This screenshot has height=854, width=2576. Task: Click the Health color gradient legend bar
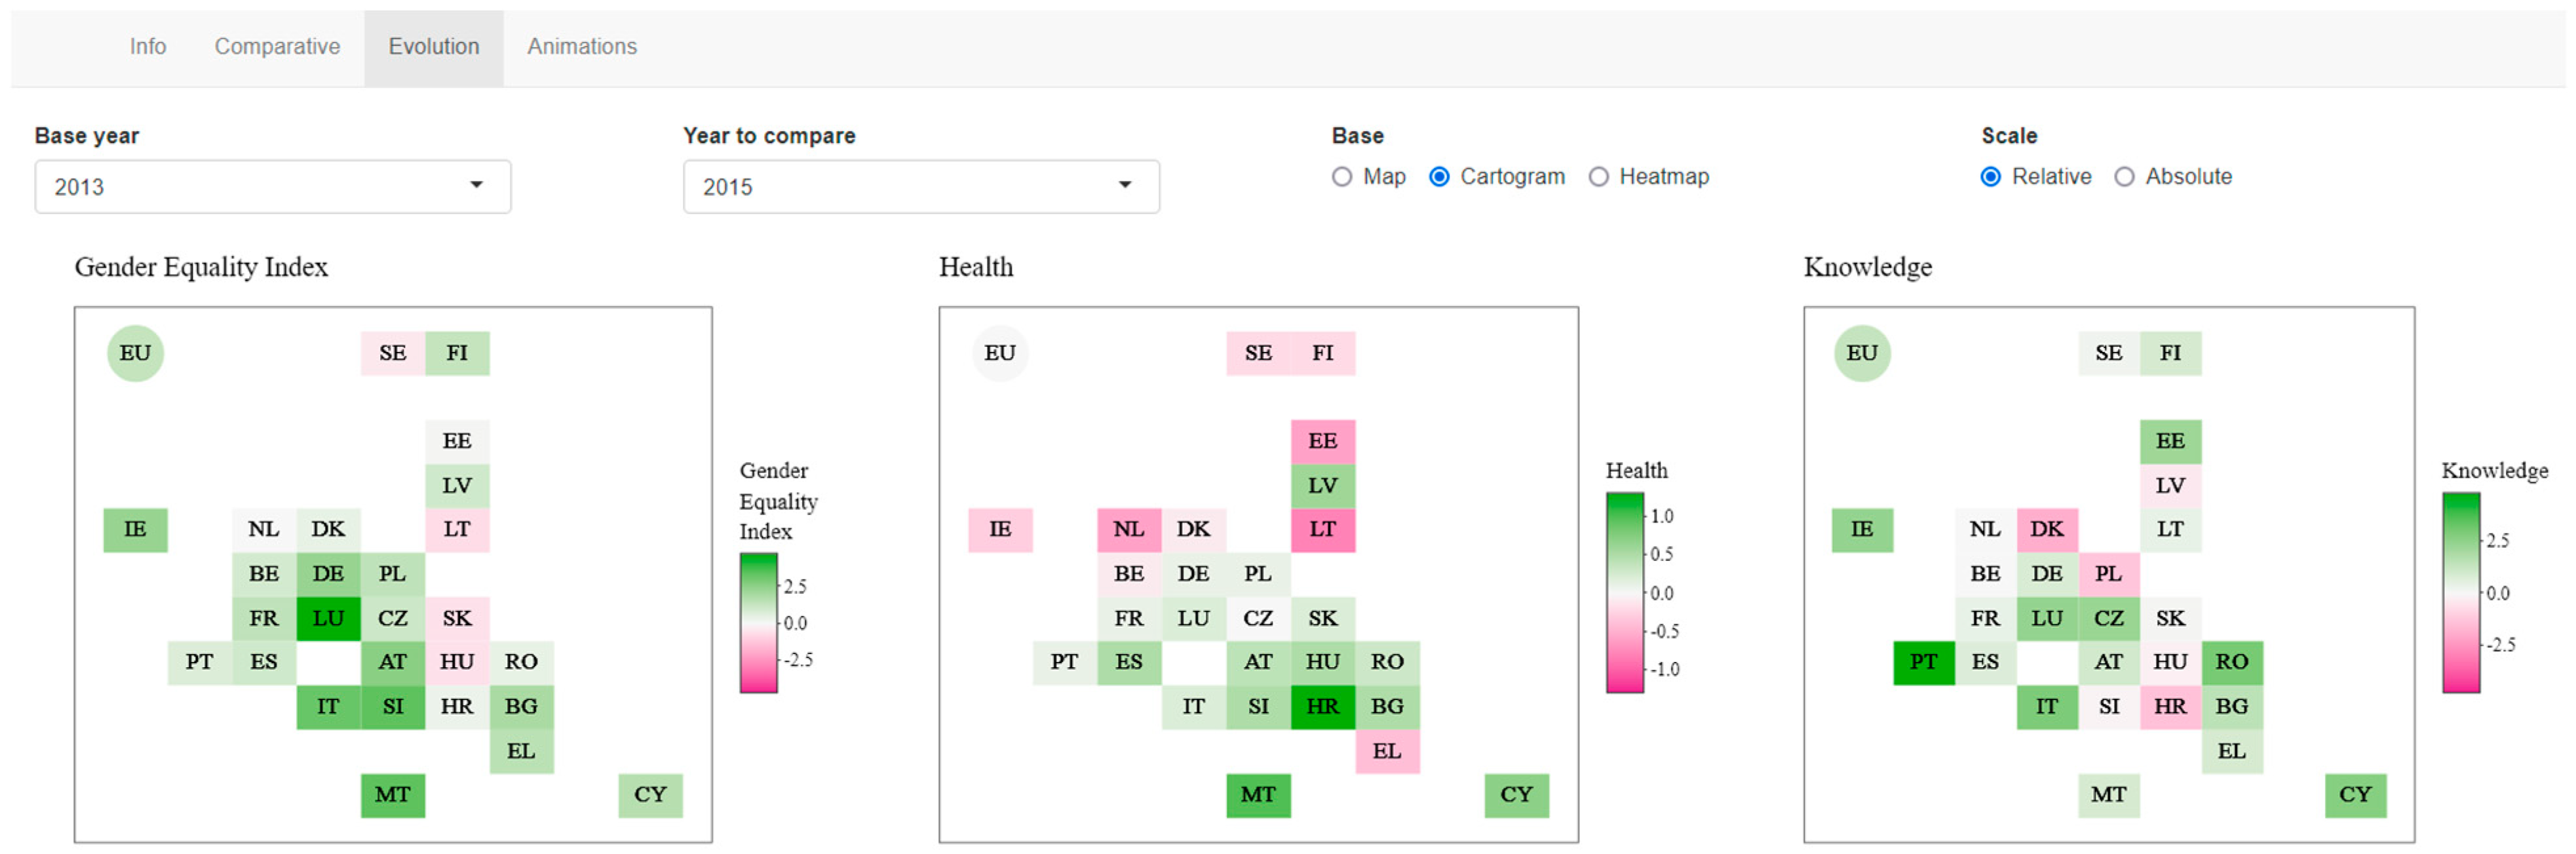[1624, 592]
